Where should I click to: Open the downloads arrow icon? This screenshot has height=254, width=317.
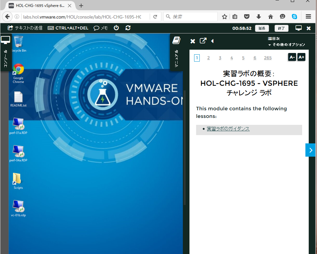tap(259, 17)
